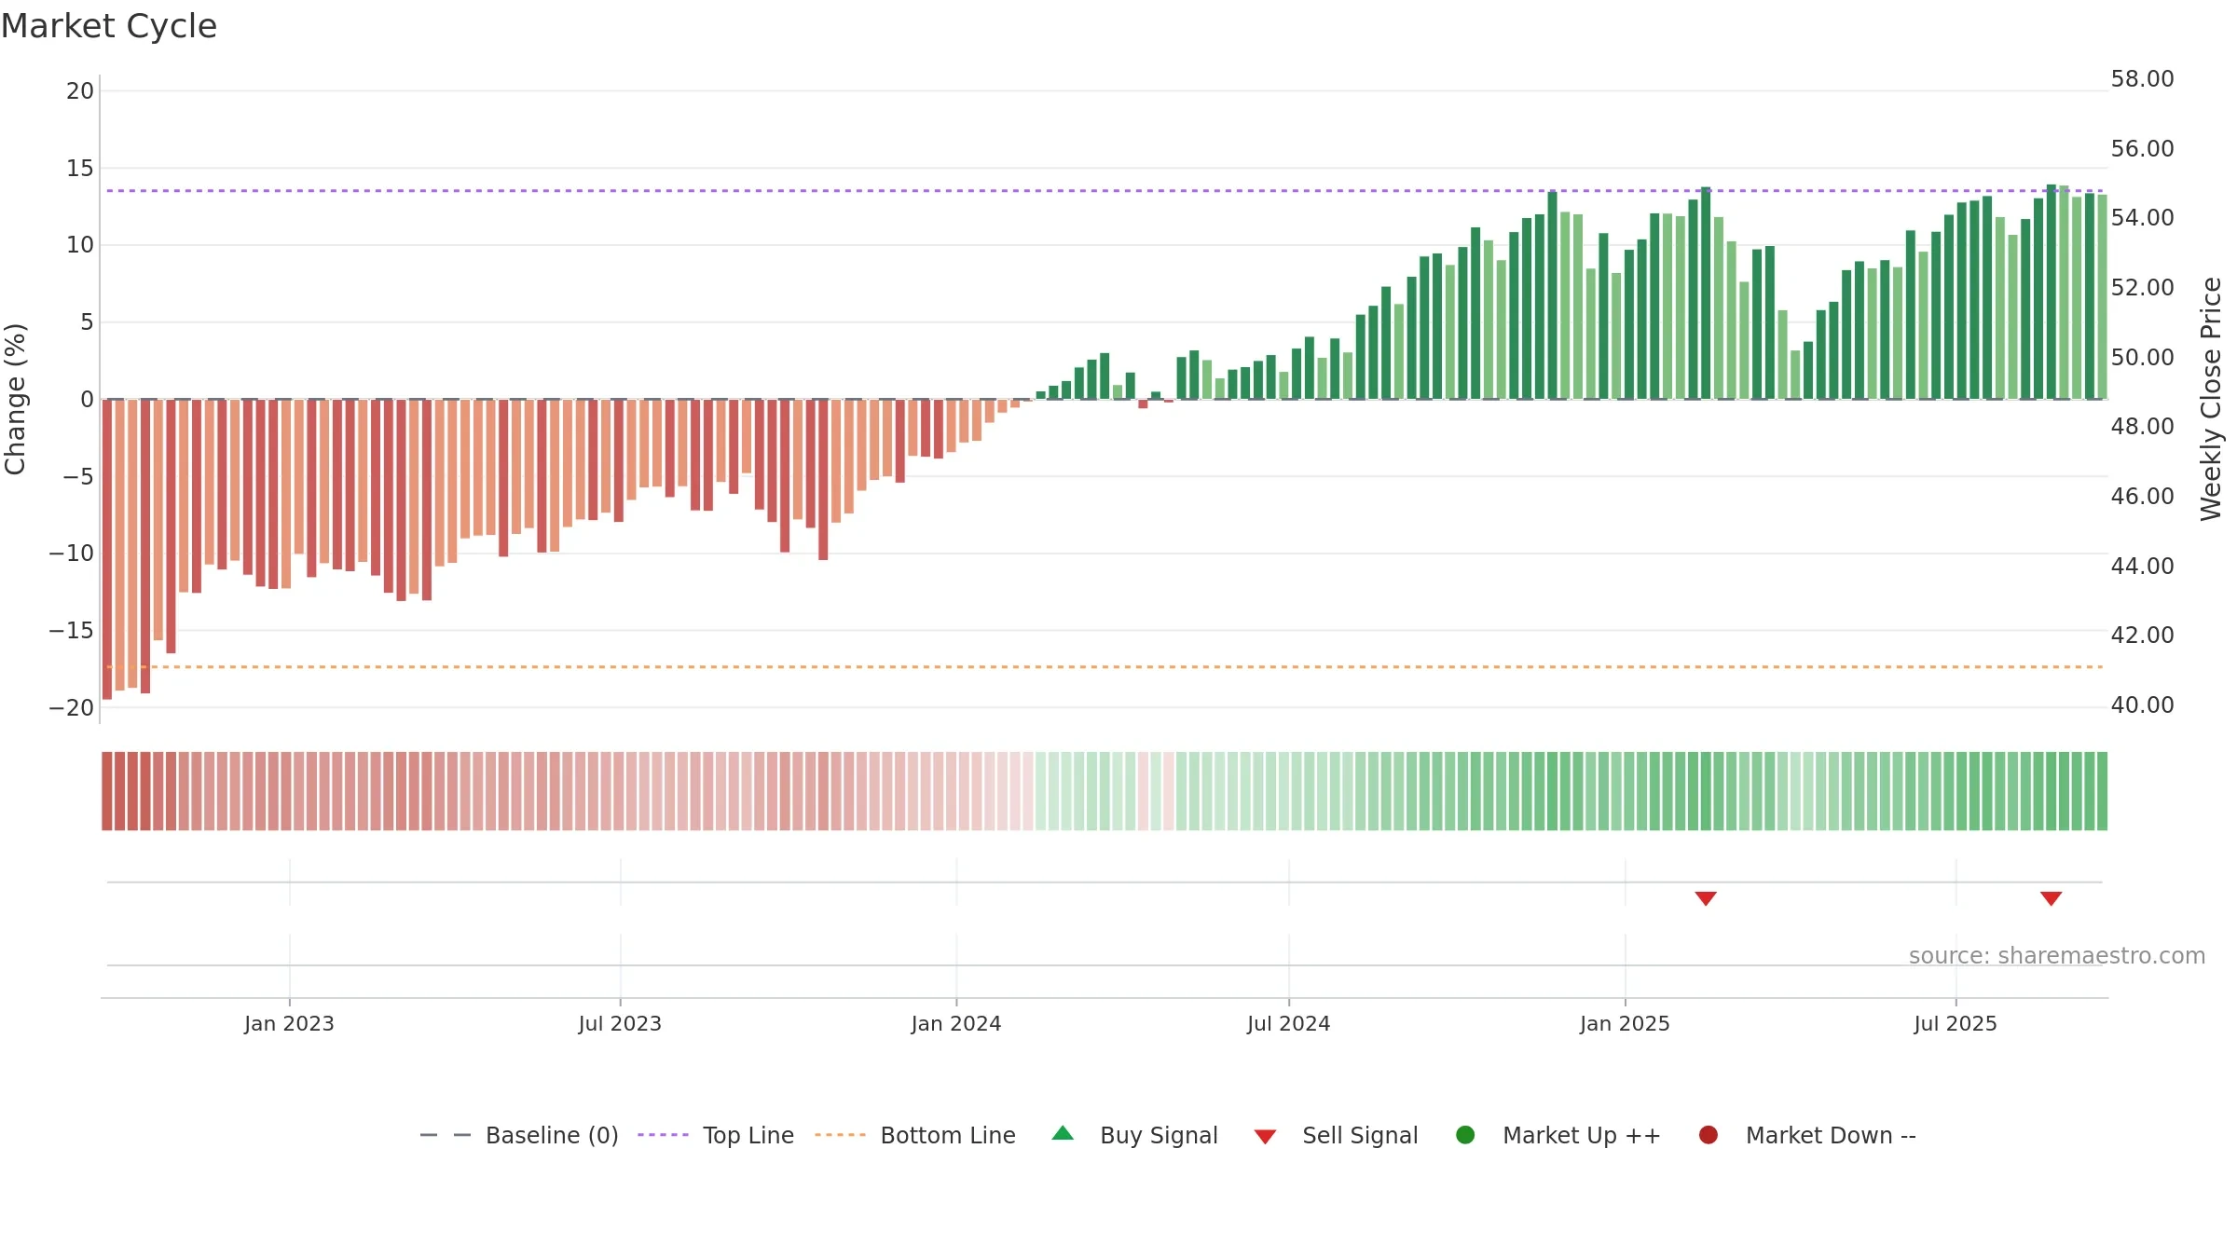Screen dimensions: 2237x1258
Task: Click the sell signal marker after Jan 2025
Action: 1706,898
